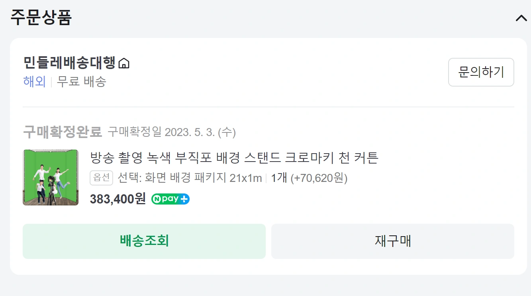531x296 pixels.
Task: Open the product title 방송 촬영 녹색 부직포 배경
Action: [234, 158]
